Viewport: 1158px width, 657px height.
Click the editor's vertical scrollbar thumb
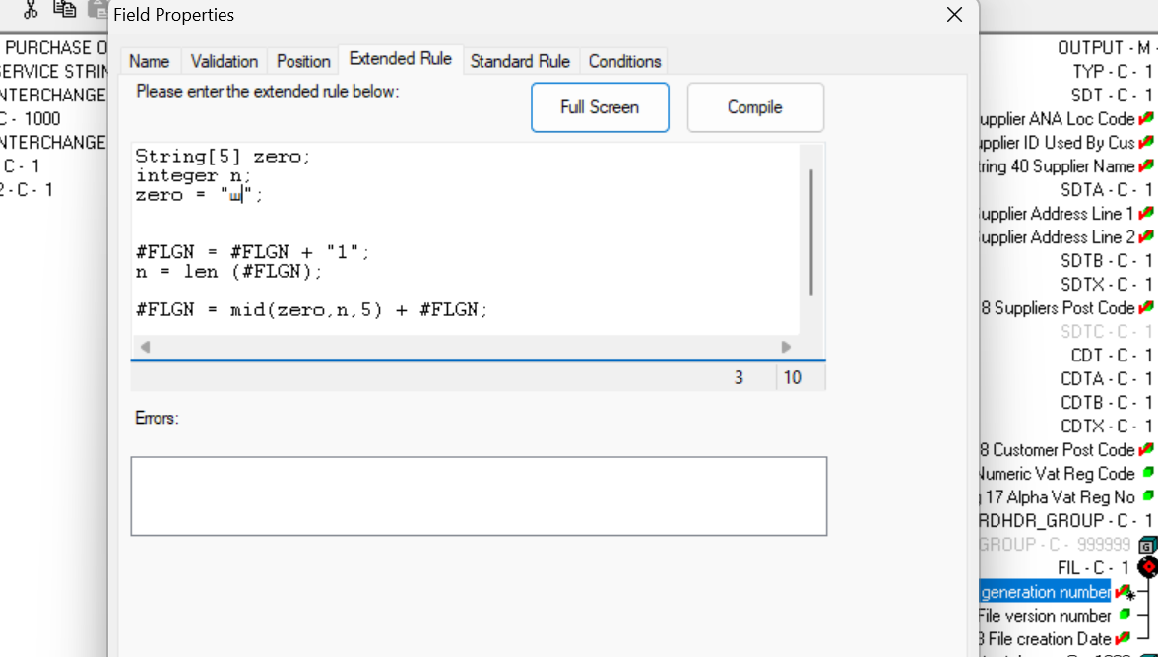(x=811, y=231)
